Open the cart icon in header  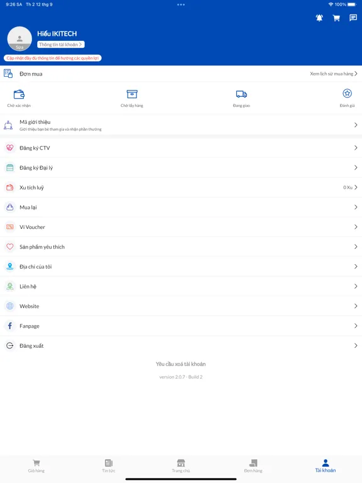tap(336, 18)
